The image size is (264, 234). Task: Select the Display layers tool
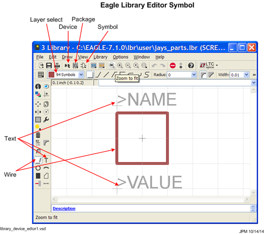tap(38, 94)
